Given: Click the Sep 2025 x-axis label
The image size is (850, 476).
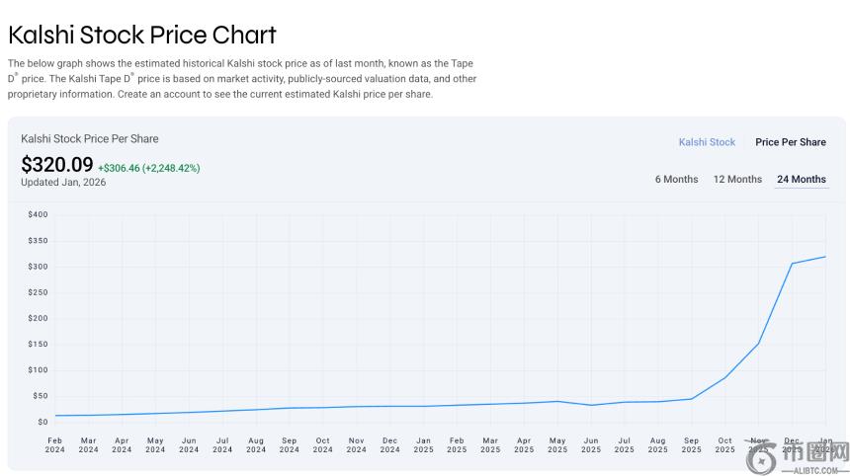Looking at the screenshot, I should click(691, 444).
